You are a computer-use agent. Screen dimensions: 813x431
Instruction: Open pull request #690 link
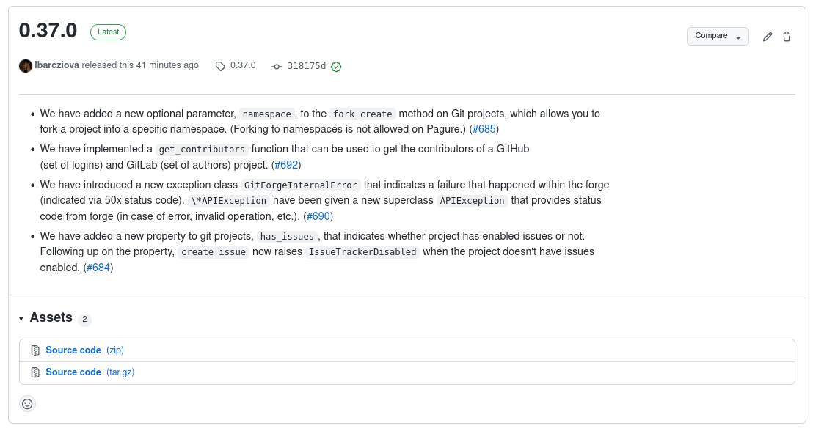(x=318, y=216)
